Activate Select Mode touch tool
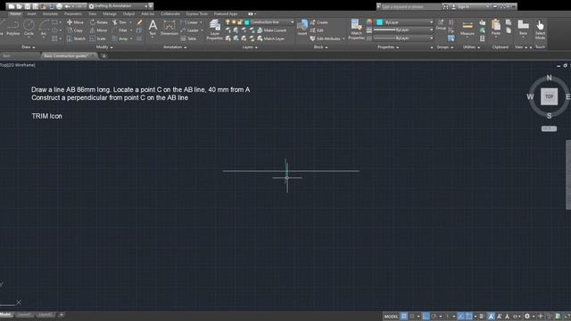571x321 pixels. (540, 29)
